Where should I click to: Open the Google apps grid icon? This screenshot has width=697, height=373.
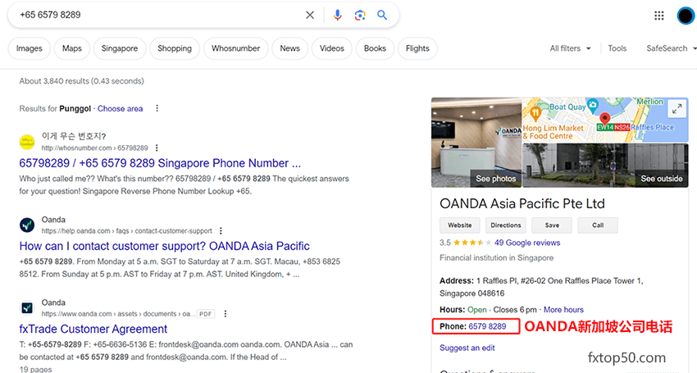tap(658, 15)
